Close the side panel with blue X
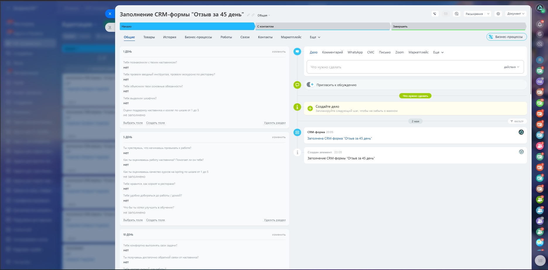 coord(110,14)
